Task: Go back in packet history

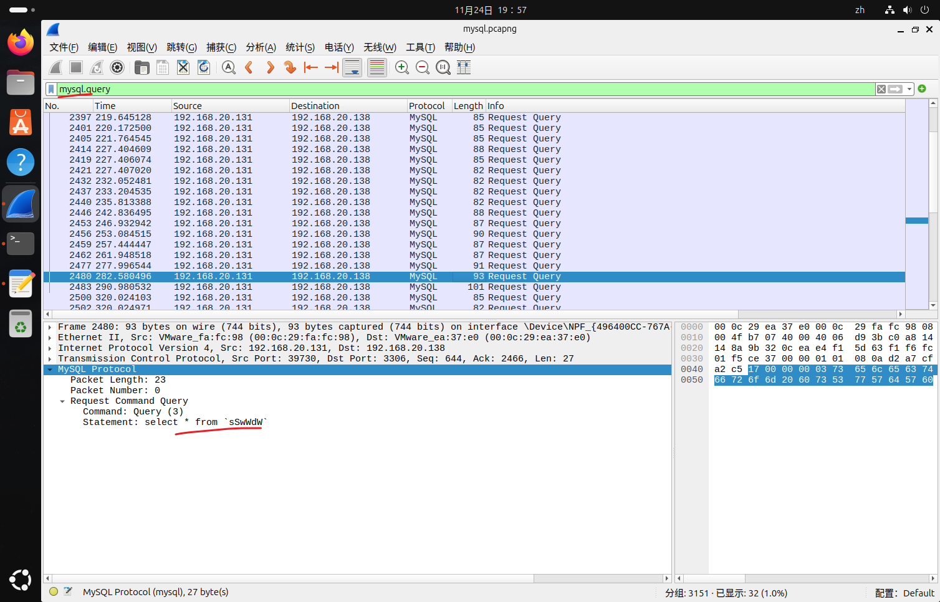Action: pyautogui.click(x=249, y=67)
